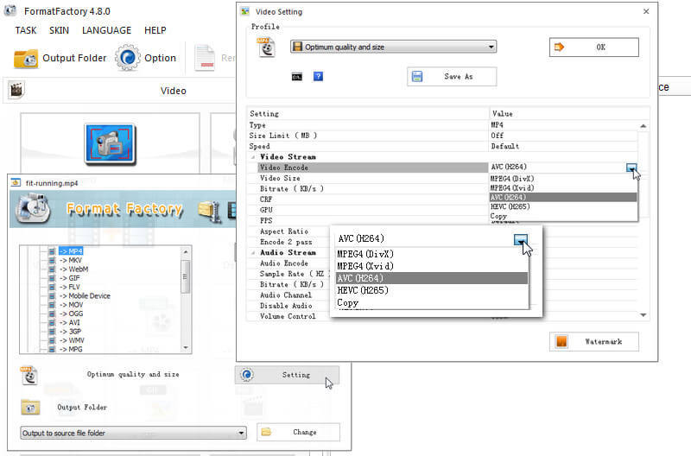This screenshot has height=456, width=691.
Task: Open the Option gear toolbar icon
Action: pos(128,58)
